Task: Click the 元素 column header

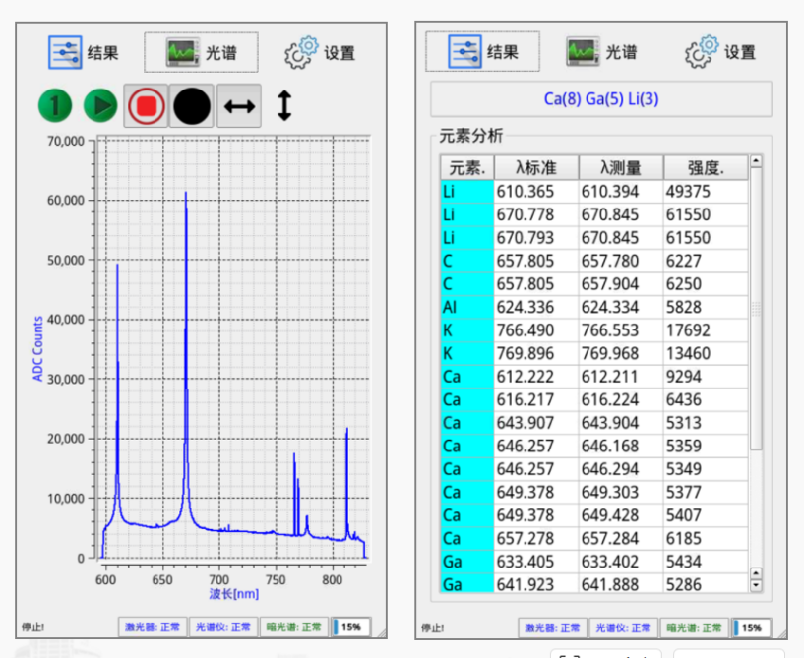Action: pos(467,167)
